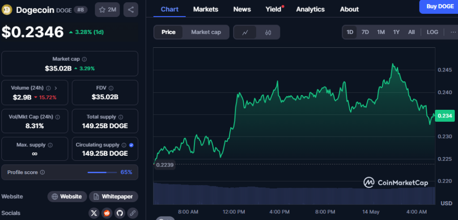This screenshot has height=220, width=458.
Task: Click the 65% profile score text
Action: [126, 172]
